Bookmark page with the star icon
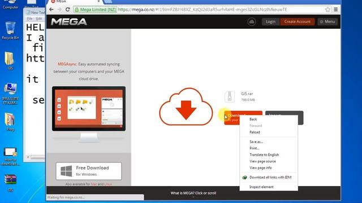The height and width of the screenshot is (203, 362). (x=327, y=10)
